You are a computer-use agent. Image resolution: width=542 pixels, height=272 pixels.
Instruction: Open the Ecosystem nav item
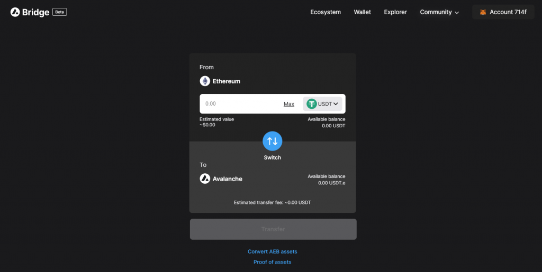click(326, 12)
